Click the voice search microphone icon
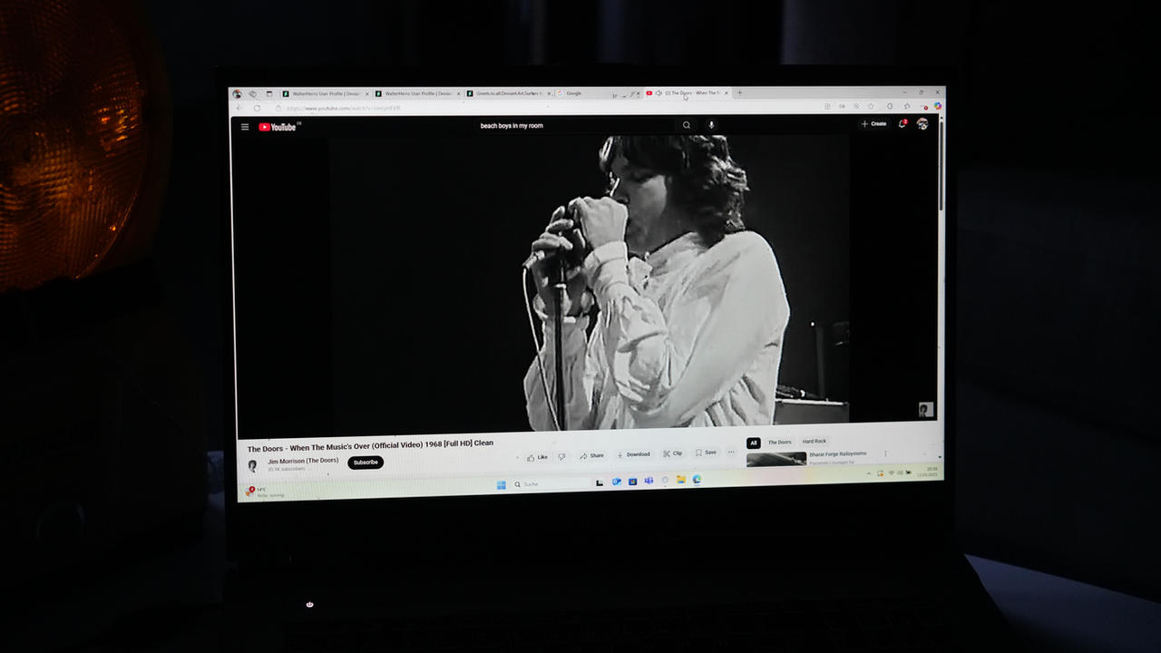 tap(712, 125)
